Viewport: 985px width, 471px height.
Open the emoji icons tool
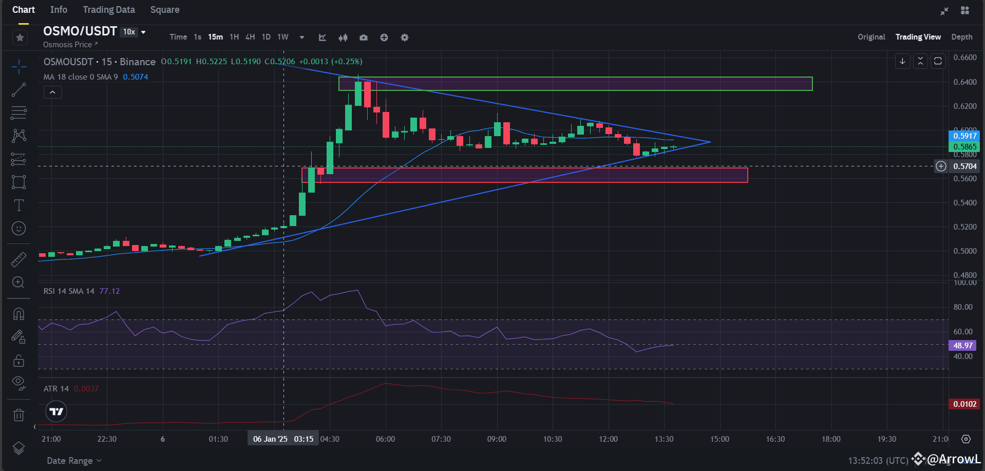19,229
